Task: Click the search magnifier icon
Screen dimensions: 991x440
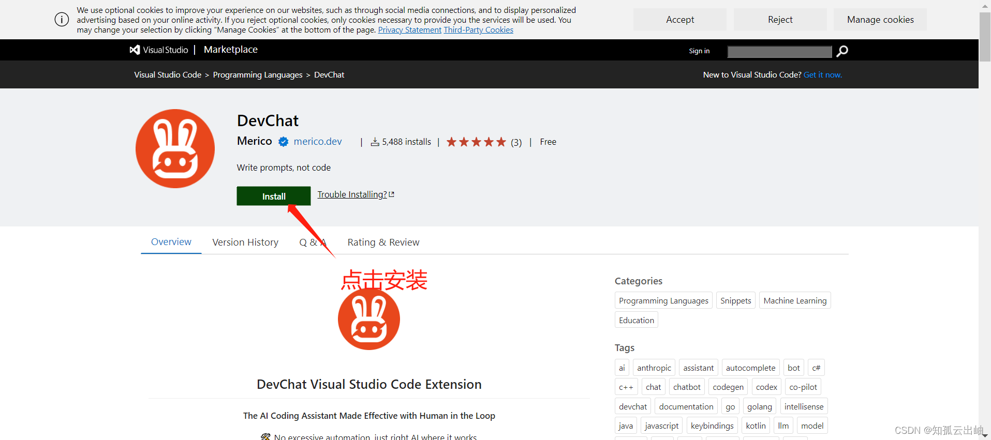Action: click(x=842, y=51)
